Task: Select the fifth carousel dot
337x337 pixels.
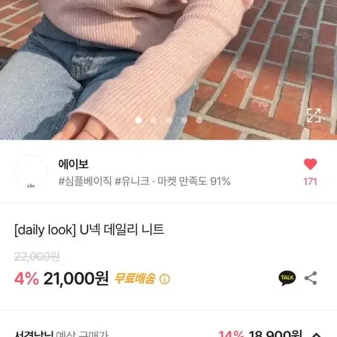Action: [x=199, y=121]
